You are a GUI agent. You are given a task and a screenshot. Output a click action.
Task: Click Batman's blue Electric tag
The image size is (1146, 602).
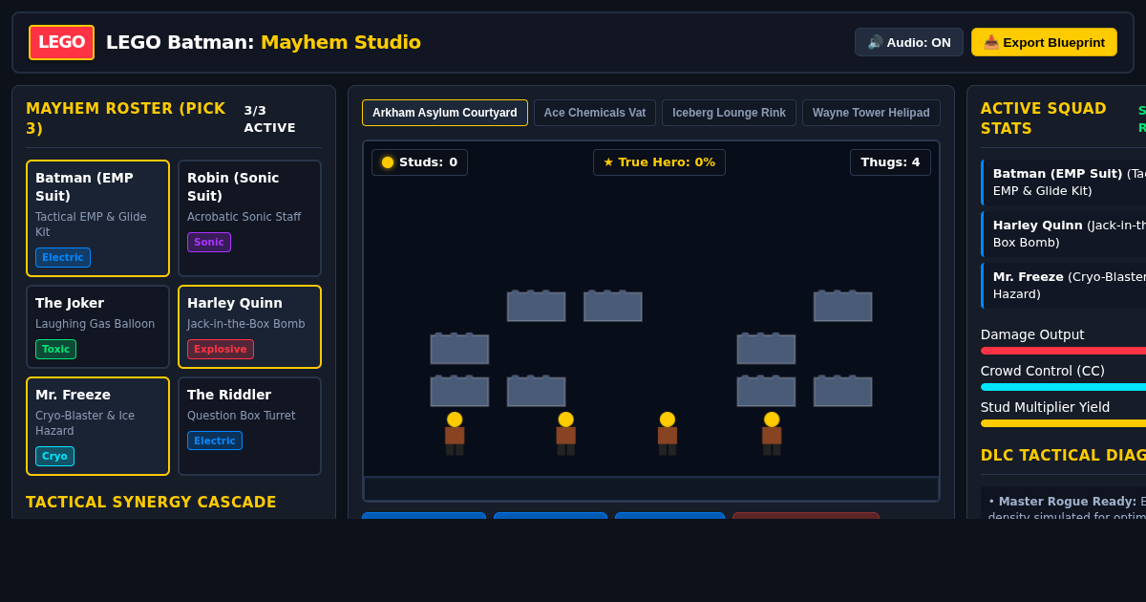point(63,258)
